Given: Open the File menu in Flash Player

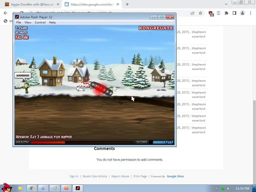Looking at the screenshot, I should [18, 22].
